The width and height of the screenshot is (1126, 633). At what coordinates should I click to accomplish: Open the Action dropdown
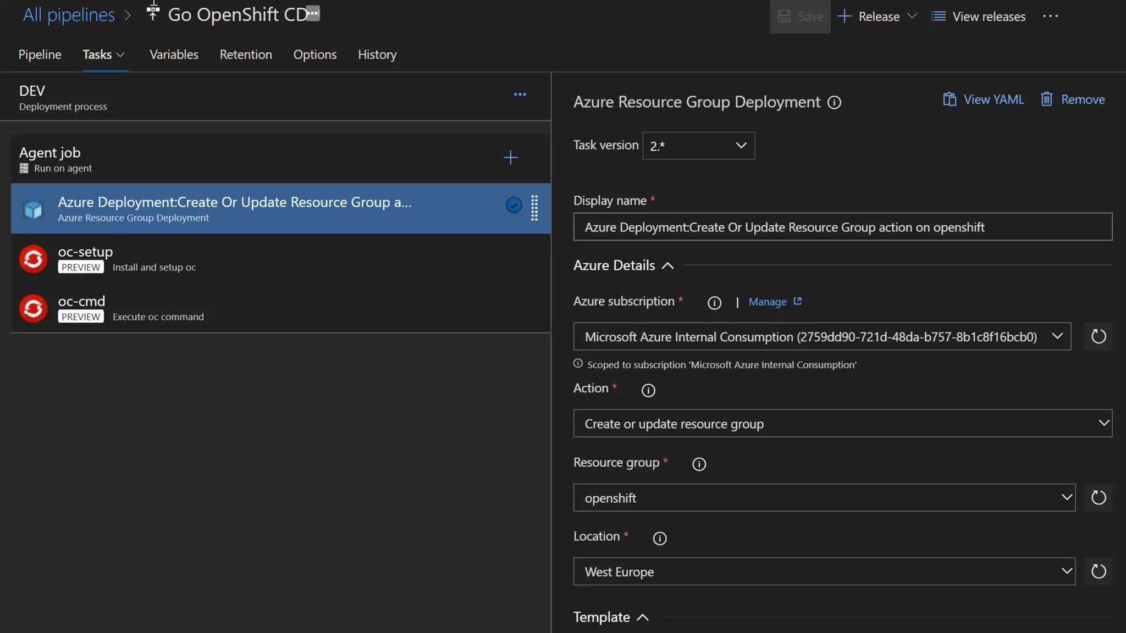(842, 424)
